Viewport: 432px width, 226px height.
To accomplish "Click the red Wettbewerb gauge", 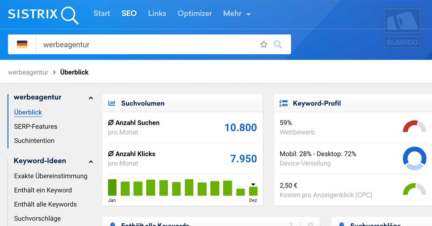I will coord(414,126).
